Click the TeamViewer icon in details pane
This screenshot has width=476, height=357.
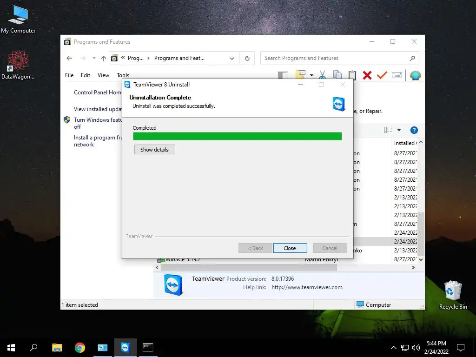(x=173, y=285)
